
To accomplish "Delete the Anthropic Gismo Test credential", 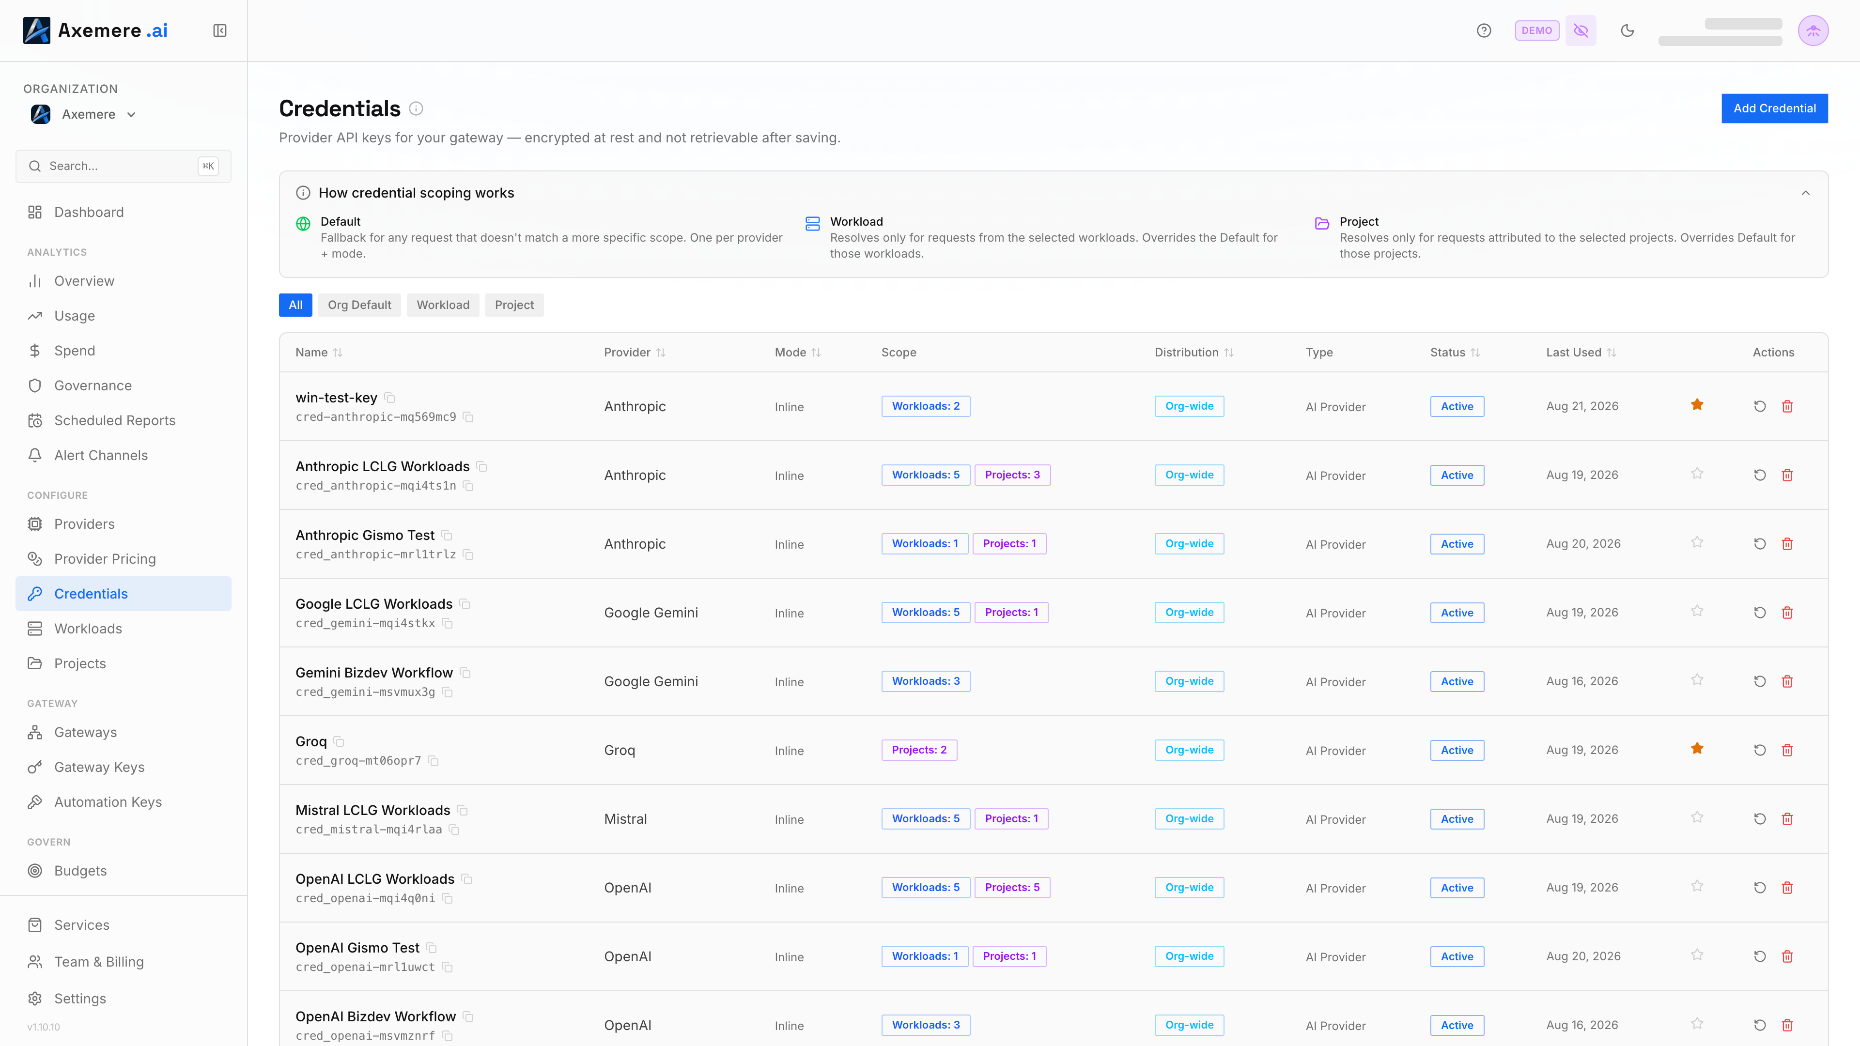I will click(x=1787, y=543).
